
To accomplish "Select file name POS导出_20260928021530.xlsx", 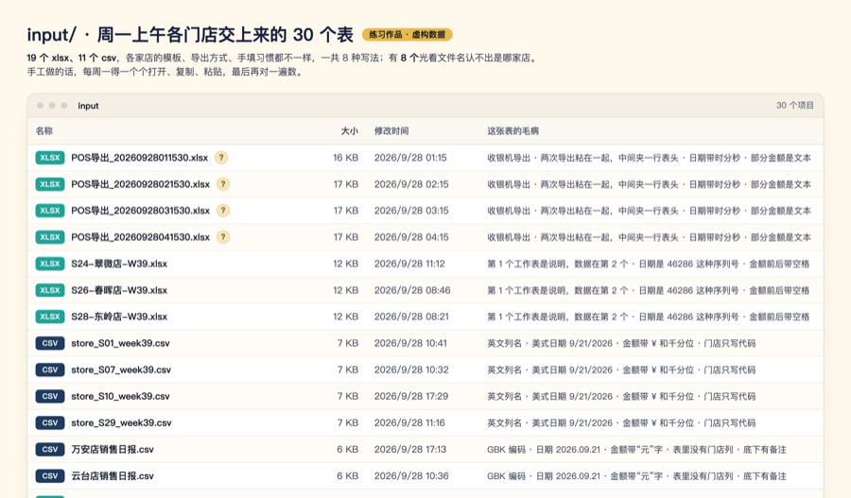I will click(x=141, y=184).
